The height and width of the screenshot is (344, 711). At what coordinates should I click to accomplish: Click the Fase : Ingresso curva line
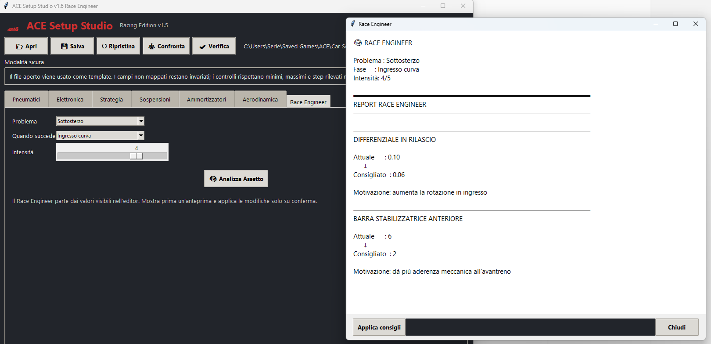386,69
